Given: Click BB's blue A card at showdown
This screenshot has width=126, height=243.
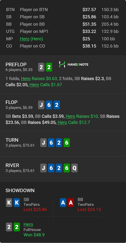Looking at the screenshot, I should point(63,202).
